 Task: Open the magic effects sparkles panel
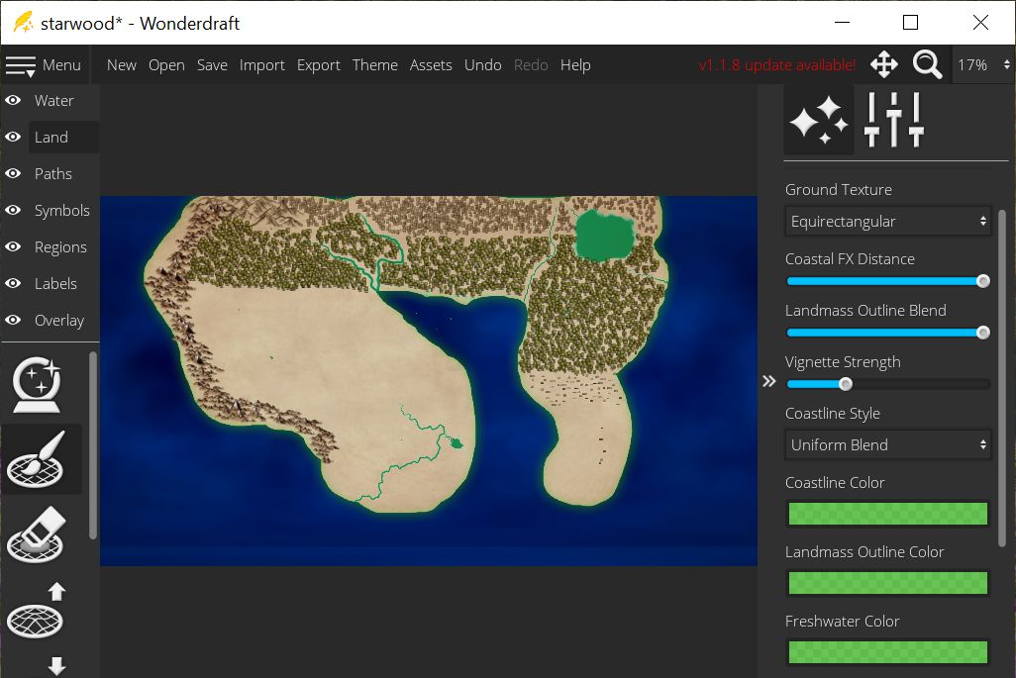(818, 120)
